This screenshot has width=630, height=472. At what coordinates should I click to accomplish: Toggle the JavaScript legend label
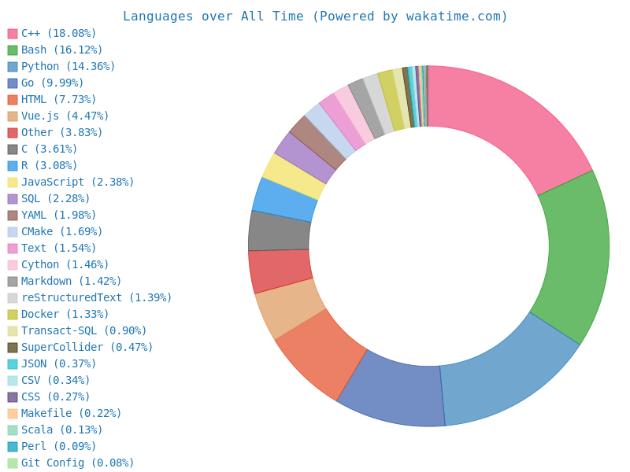click(x=77, y=183)
